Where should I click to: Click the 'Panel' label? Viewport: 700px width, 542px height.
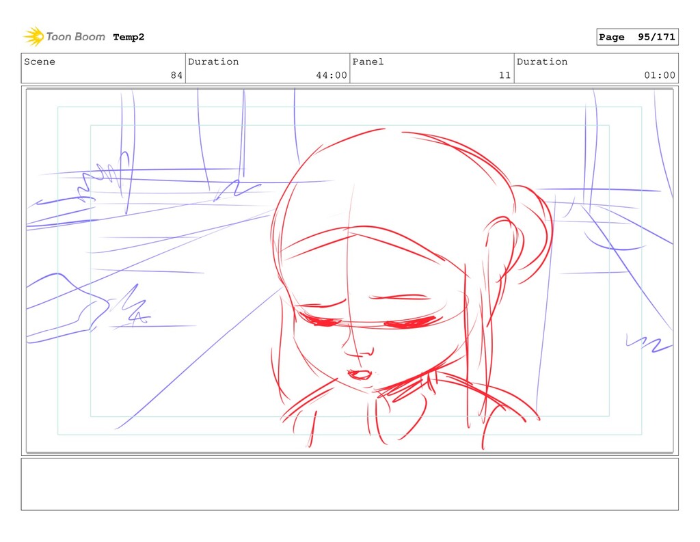pyautogui.click(x=368, y=62)
